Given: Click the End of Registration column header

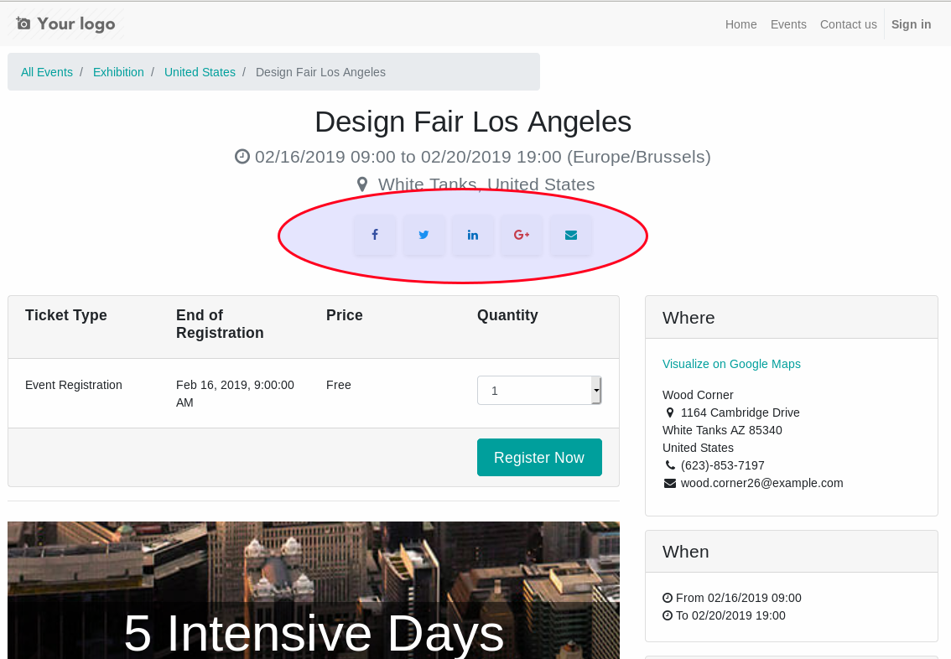Looking at the screenshot, I should [x=220, y=324].
